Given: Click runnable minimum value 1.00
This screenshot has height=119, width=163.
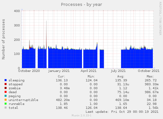Looking at the screenshot, I should (x=93, y=104).
